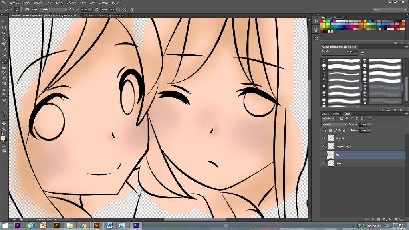Select the Eyedropper tool
Screen dimensions: 409x230
tap(4, 50)
